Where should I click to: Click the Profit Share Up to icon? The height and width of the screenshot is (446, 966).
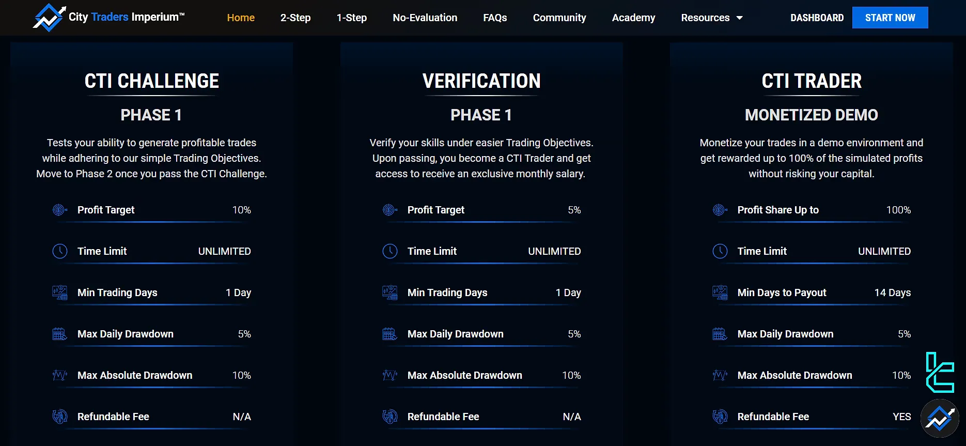720,210
